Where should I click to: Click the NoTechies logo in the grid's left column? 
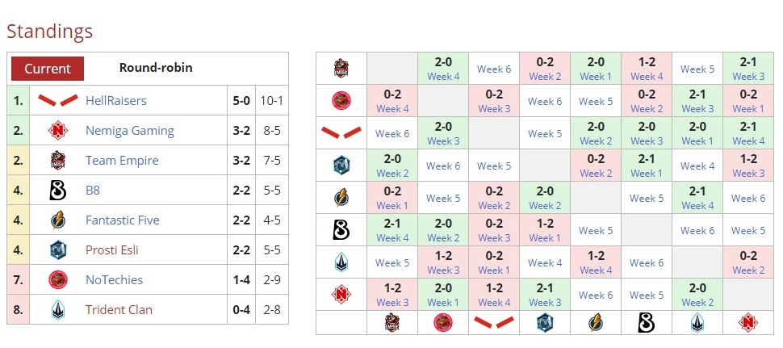(341, 101)
